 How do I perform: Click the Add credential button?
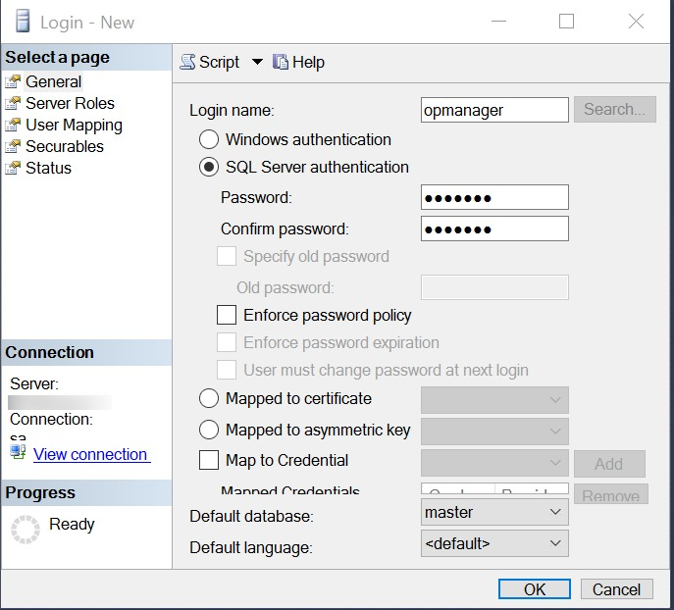(x=609, y=464)
